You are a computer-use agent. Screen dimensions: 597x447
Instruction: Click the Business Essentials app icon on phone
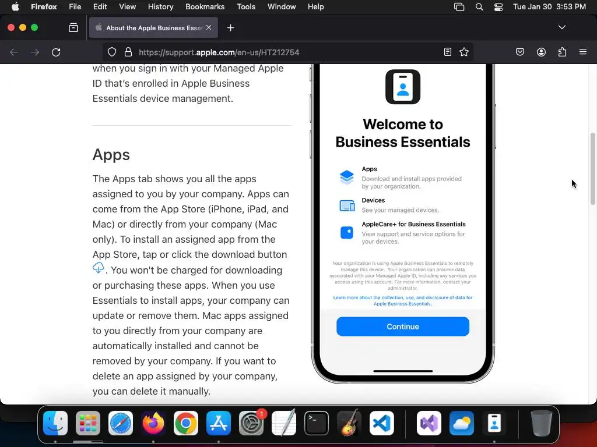point(403,87)
